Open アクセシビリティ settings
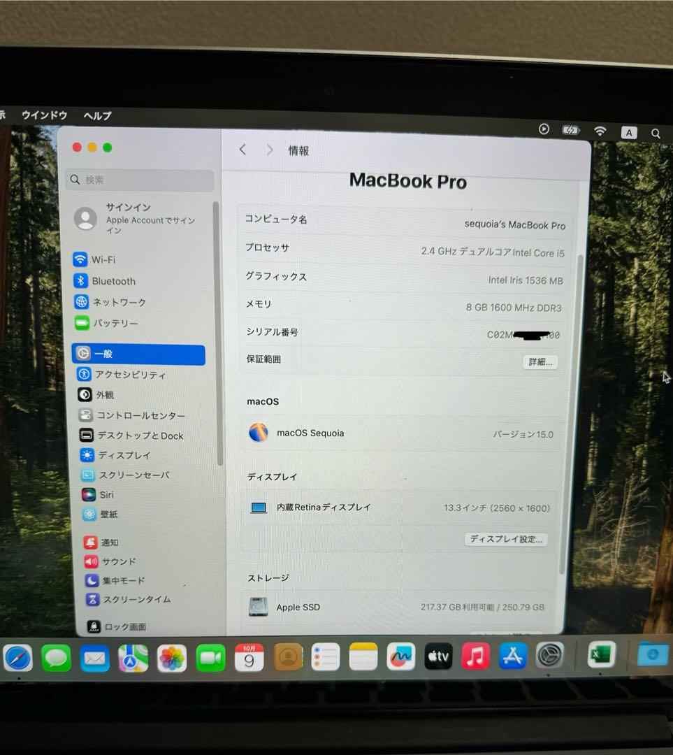Screen dimensions: 673x755 (x=130, y=374)
